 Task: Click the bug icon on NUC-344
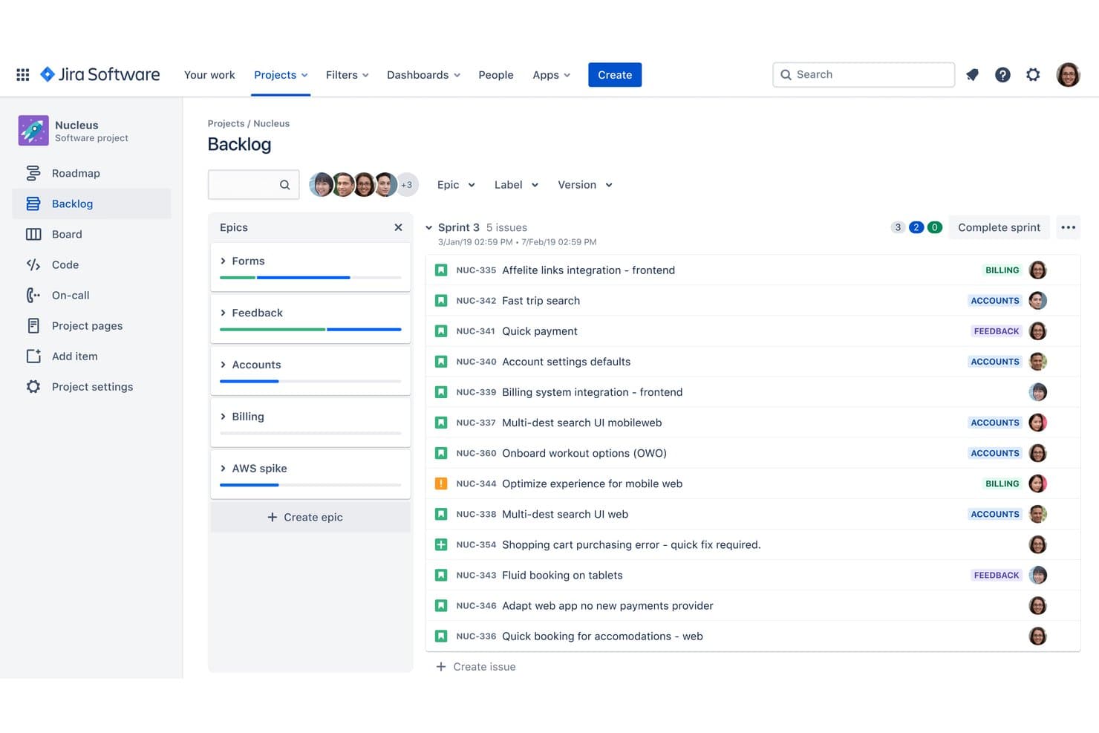(441, 483)
